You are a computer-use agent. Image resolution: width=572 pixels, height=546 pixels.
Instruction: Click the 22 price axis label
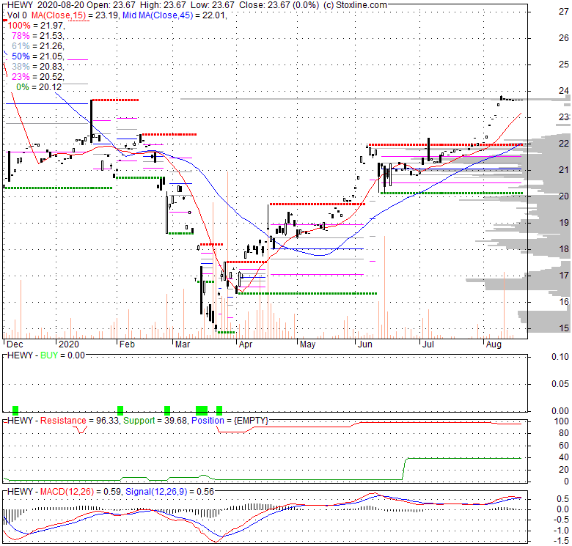[x=564, y=144]
